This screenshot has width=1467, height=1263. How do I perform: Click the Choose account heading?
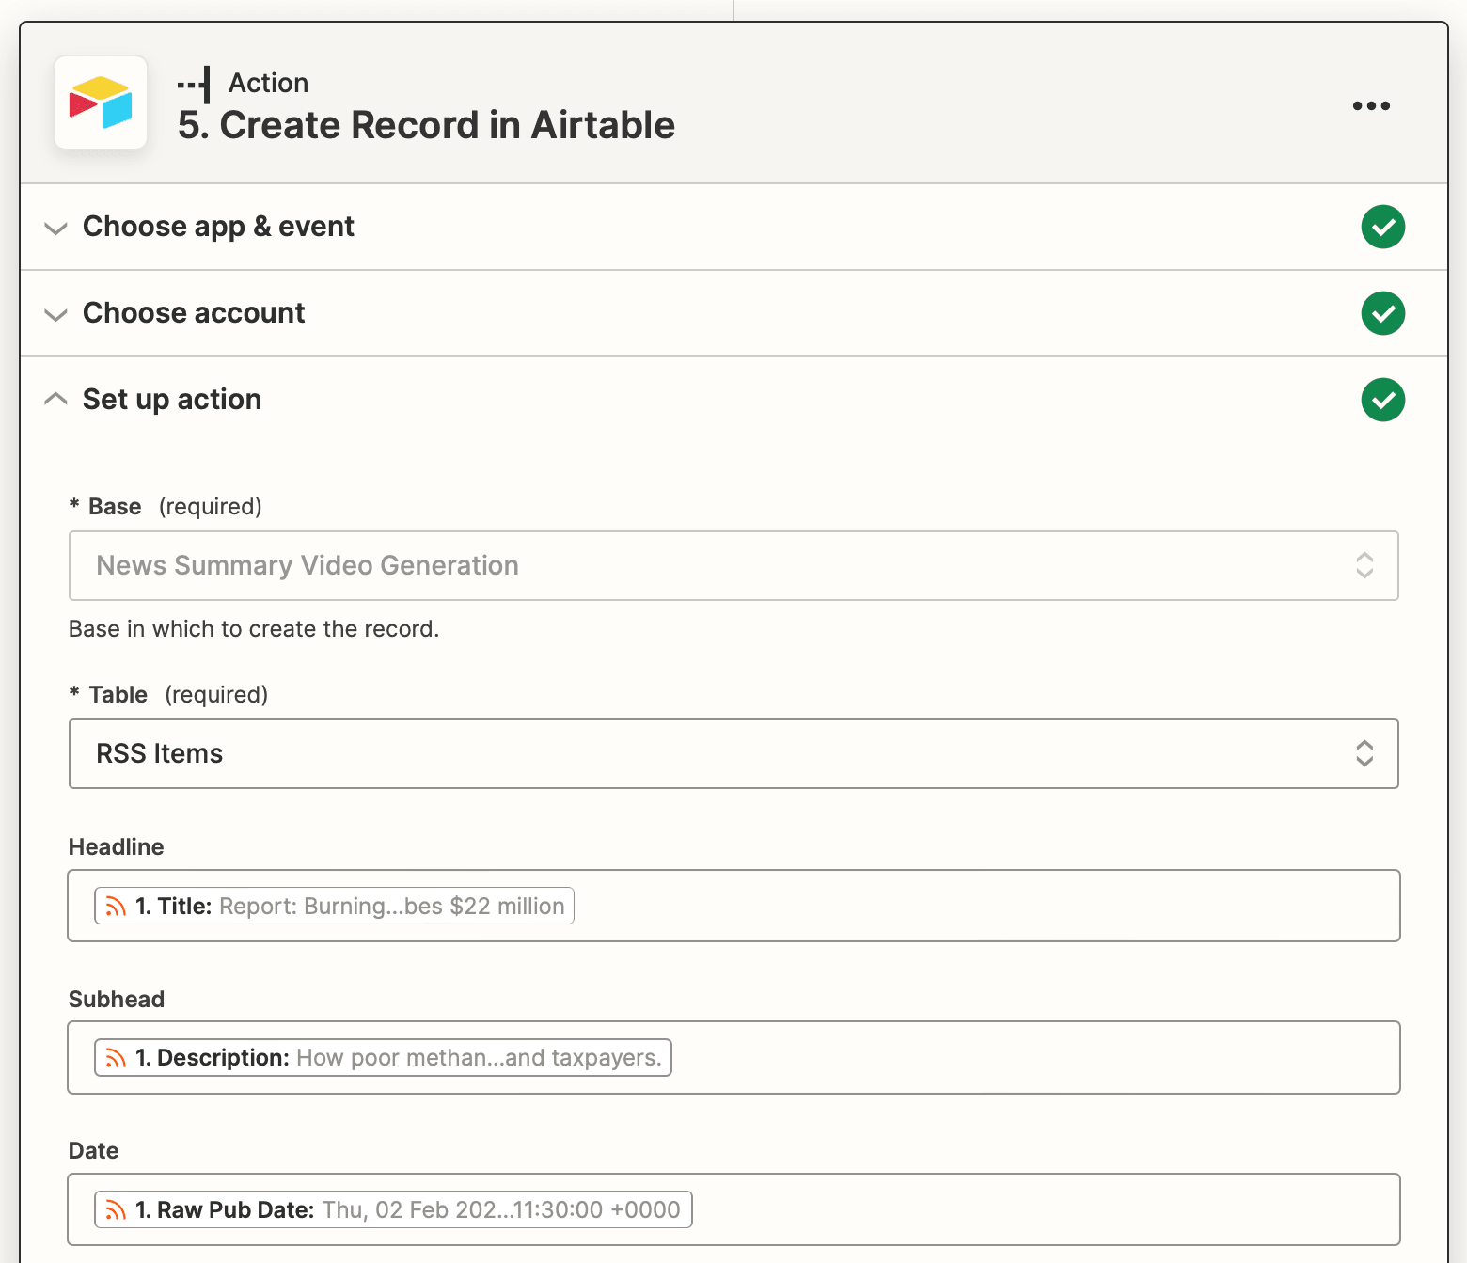click(194, 312)
